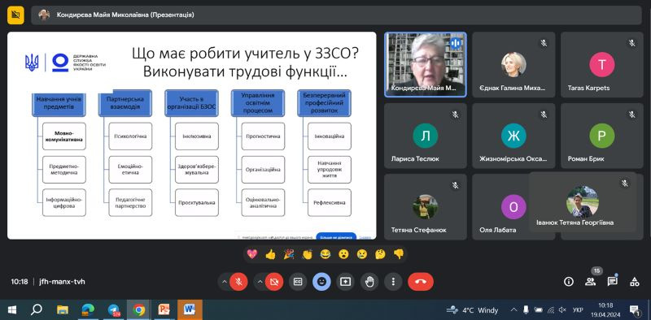The image size is (651, 320).
Task: Select Кондирєва Майя speaker video tile
Action: pos(426,65)
